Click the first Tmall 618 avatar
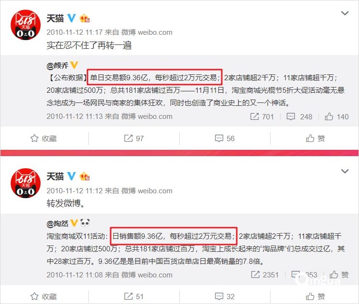This screenshot has width=359, height=304. tap(26, 25)
